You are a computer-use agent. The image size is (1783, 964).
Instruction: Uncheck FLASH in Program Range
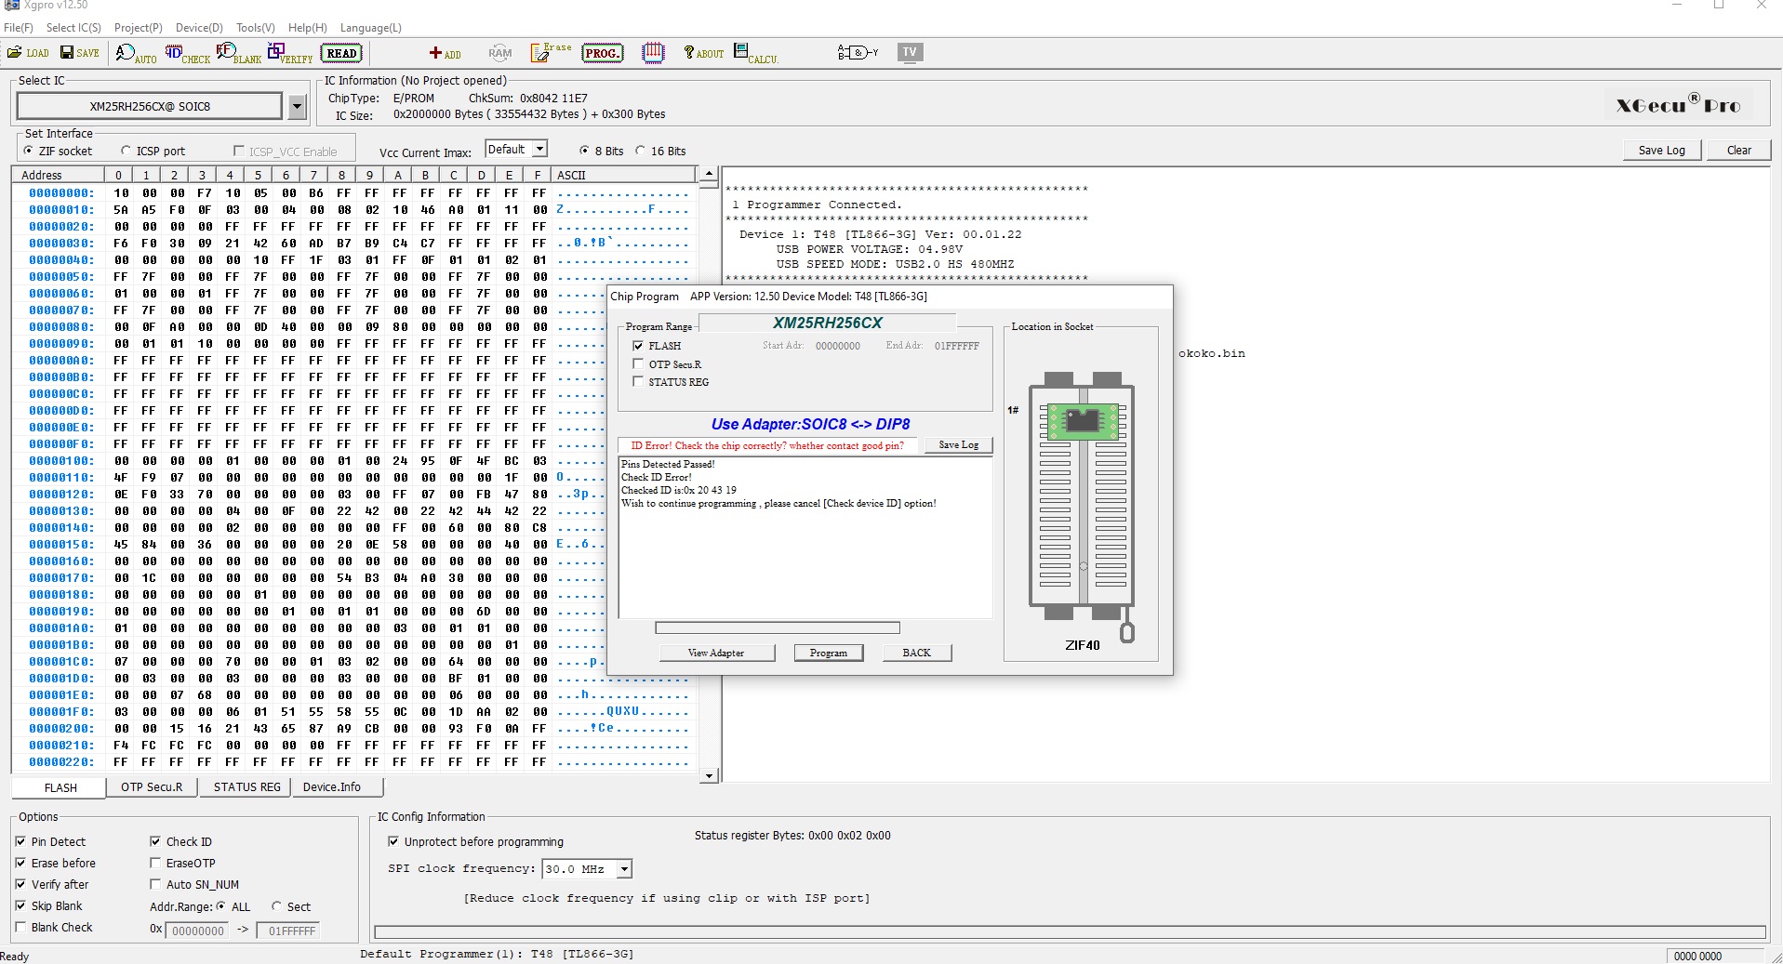pos(638,346)
